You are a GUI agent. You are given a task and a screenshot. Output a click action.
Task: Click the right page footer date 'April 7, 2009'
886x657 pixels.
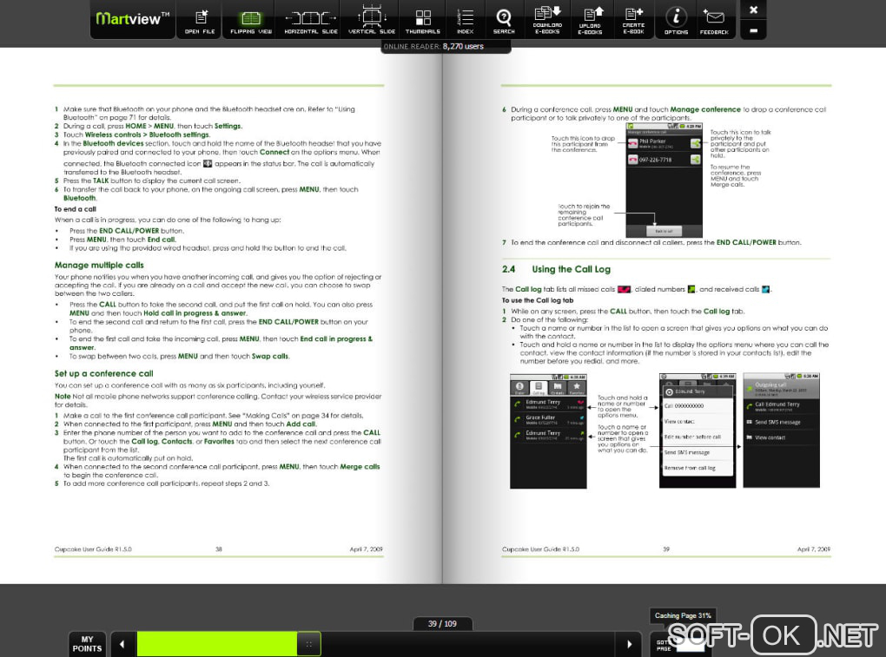click(x=814, y=549)
